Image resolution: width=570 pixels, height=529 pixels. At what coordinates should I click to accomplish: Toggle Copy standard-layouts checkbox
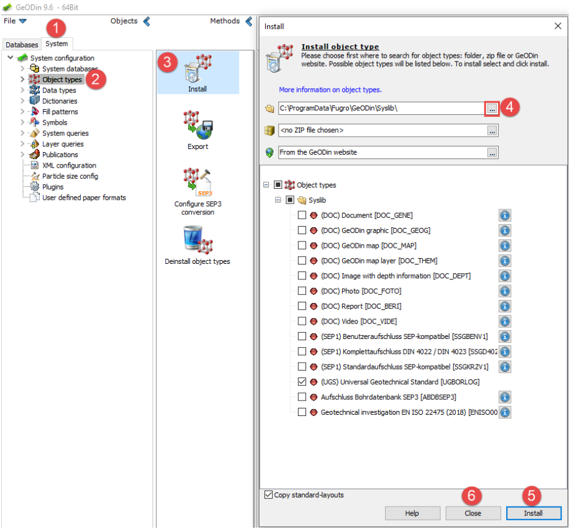pos(268,495)
